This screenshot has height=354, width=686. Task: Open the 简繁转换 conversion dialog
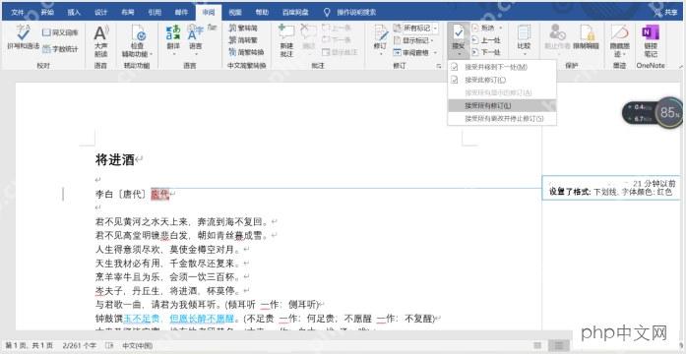click(246, 52)
